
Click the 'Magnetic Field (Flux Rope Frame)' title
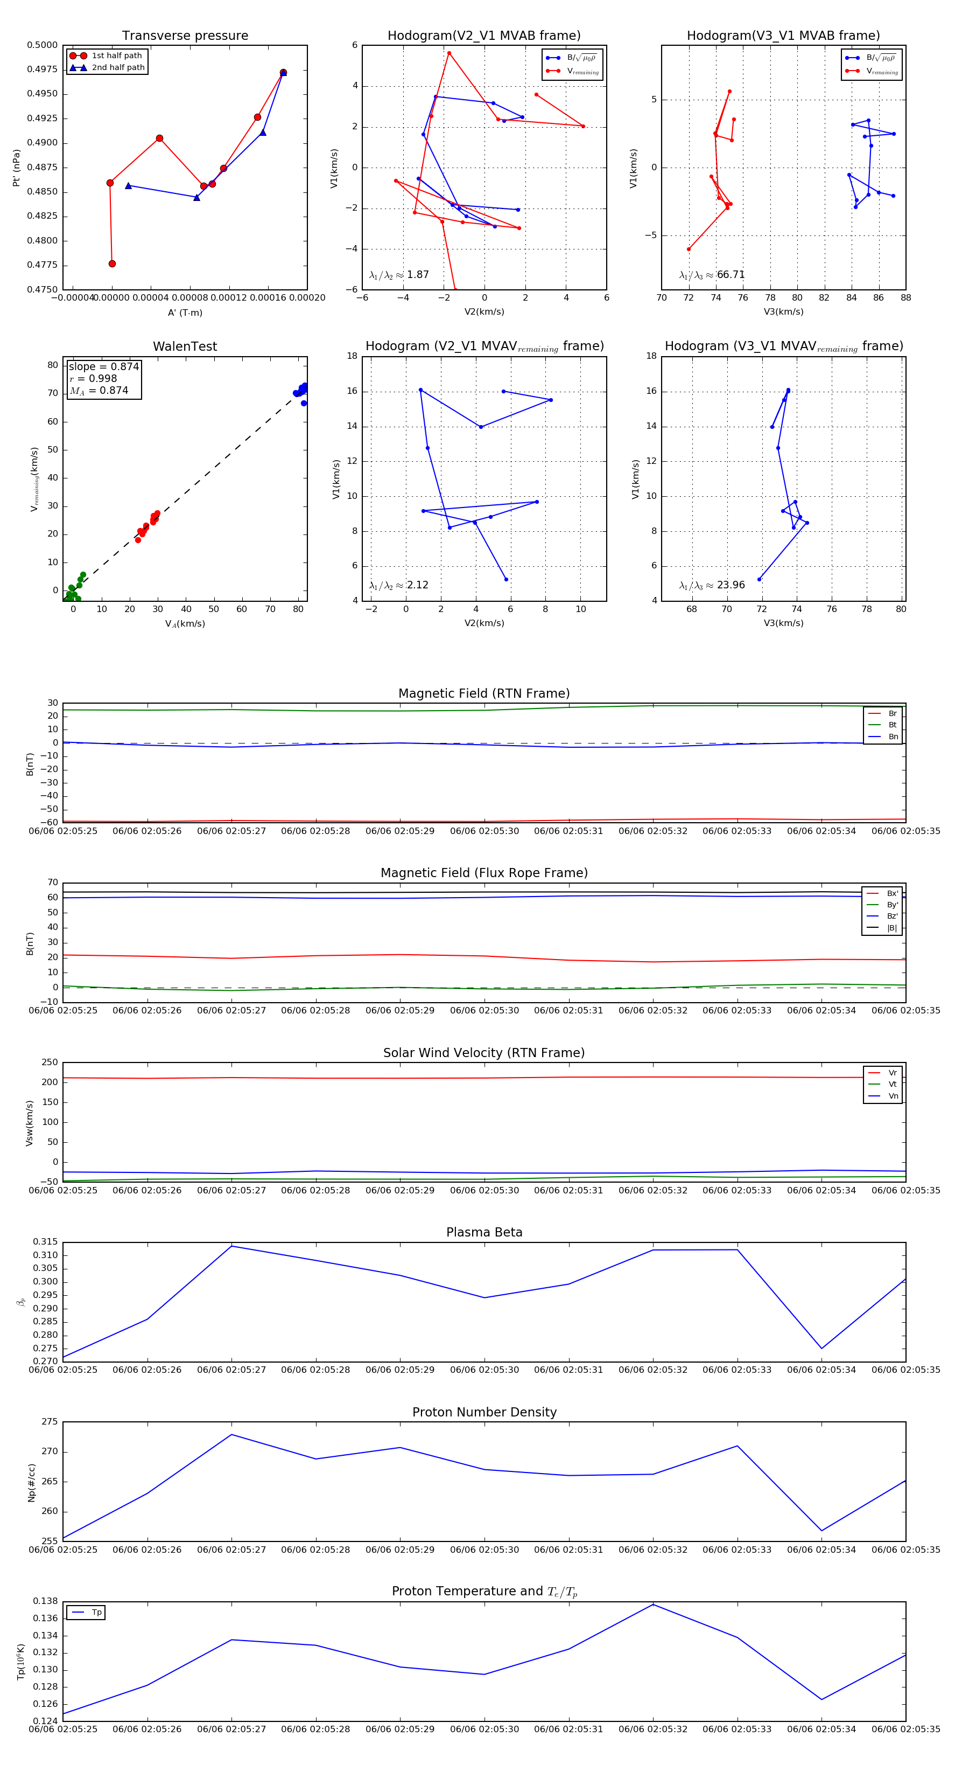(484, 873)
